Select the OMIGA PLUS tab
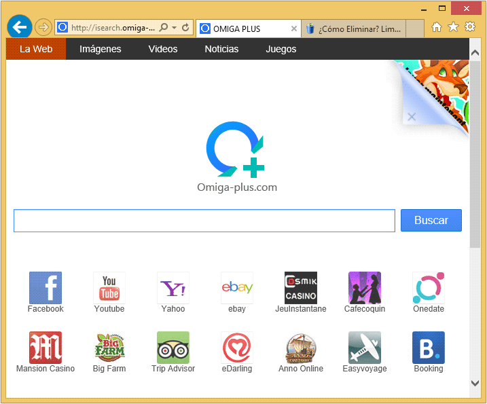 tap(248, 29)
